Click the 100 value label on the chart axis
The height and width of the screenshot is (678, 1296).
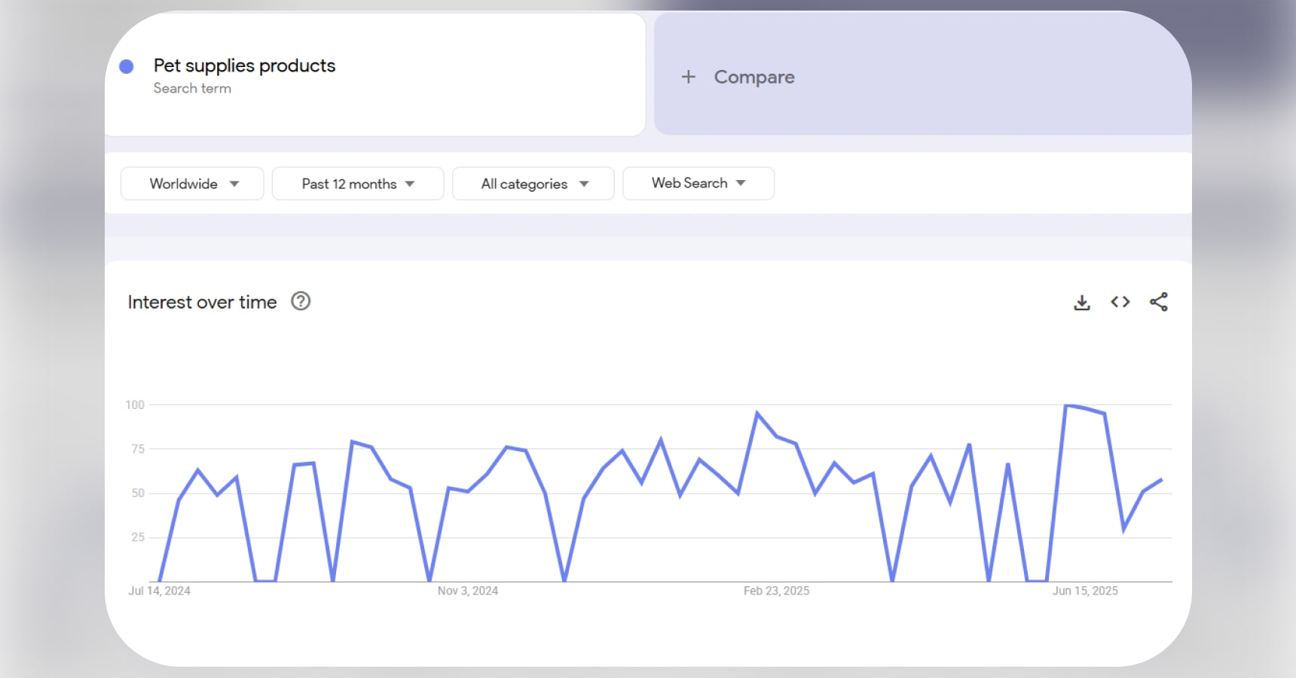point(136,405)
